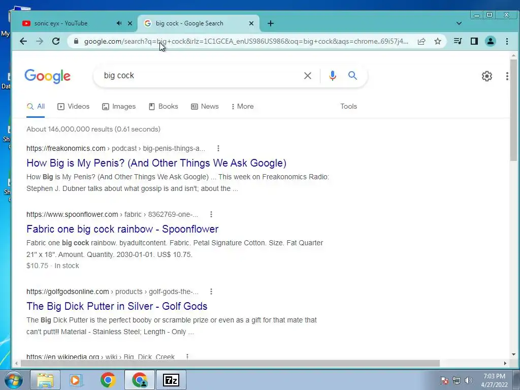The width and height of the screenshot is (520, 390).
Task: Click the address bar URL
Action: 246,41
